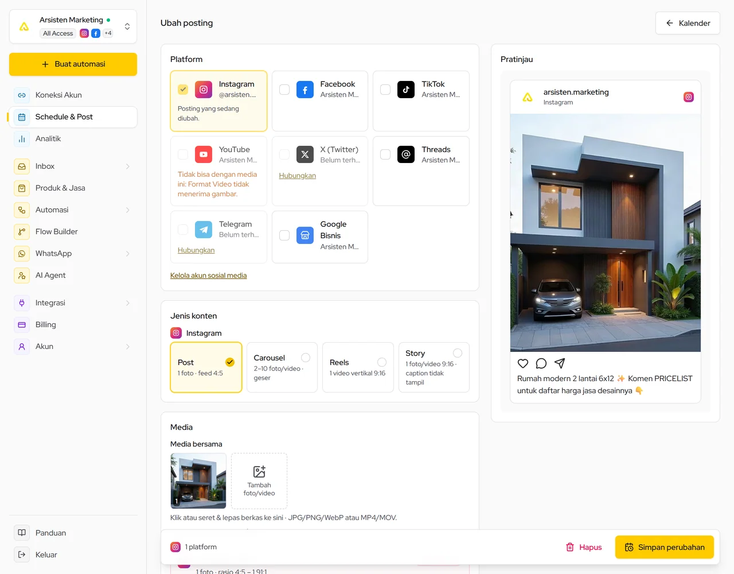Check the Google Bisnis platform checkbox
This screenshot has width=734, height=574.
click(x=284, y=235)
